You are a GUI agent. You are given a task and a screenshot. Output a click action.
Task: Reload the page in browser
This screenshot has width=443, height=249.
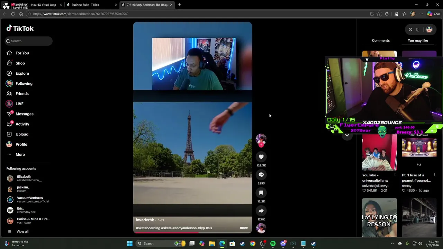13,14
